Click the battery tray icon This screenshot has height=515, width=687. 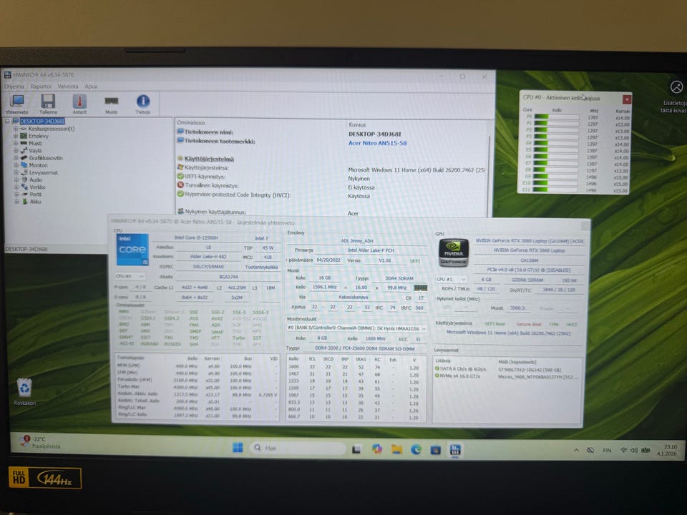coord(645,450)
